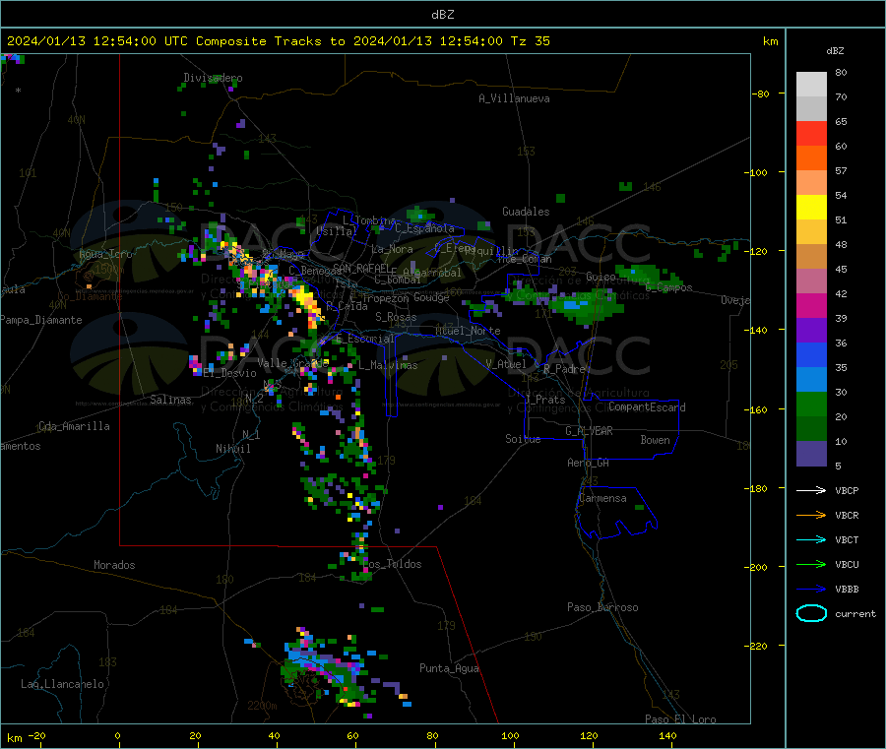
Task: Click the Guadales place label
Action: point(526,212)
